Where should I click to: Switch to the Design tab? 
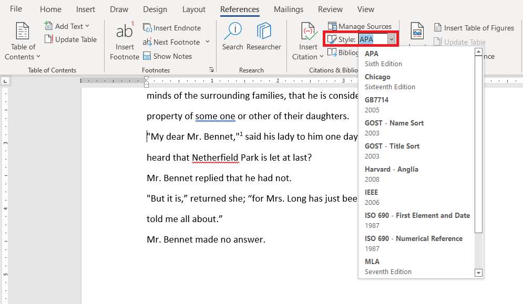click(155, 9)
